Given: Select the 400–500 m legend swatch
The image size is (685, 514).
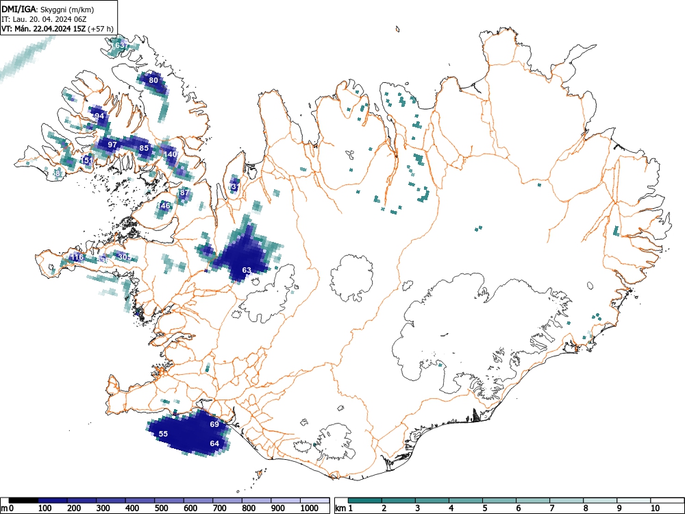Looking at the screenshot, I should tap(140, 500).
